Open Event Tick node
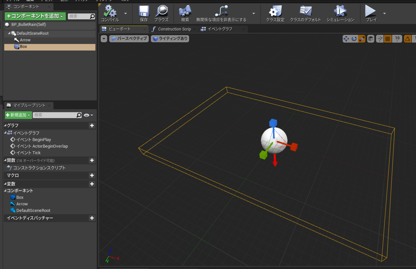This screenshot has width=416, height=269. [28, 153]
